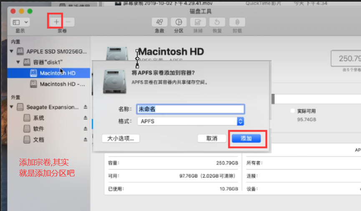
Task: Click the 抹掉 Erase toolbar icon
Action: coord(198,22)
